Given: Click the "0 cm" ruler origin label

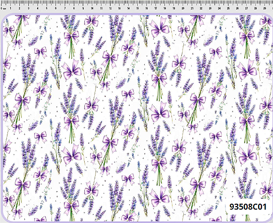Looking at the screenshot, I should [x=3, y=8].
